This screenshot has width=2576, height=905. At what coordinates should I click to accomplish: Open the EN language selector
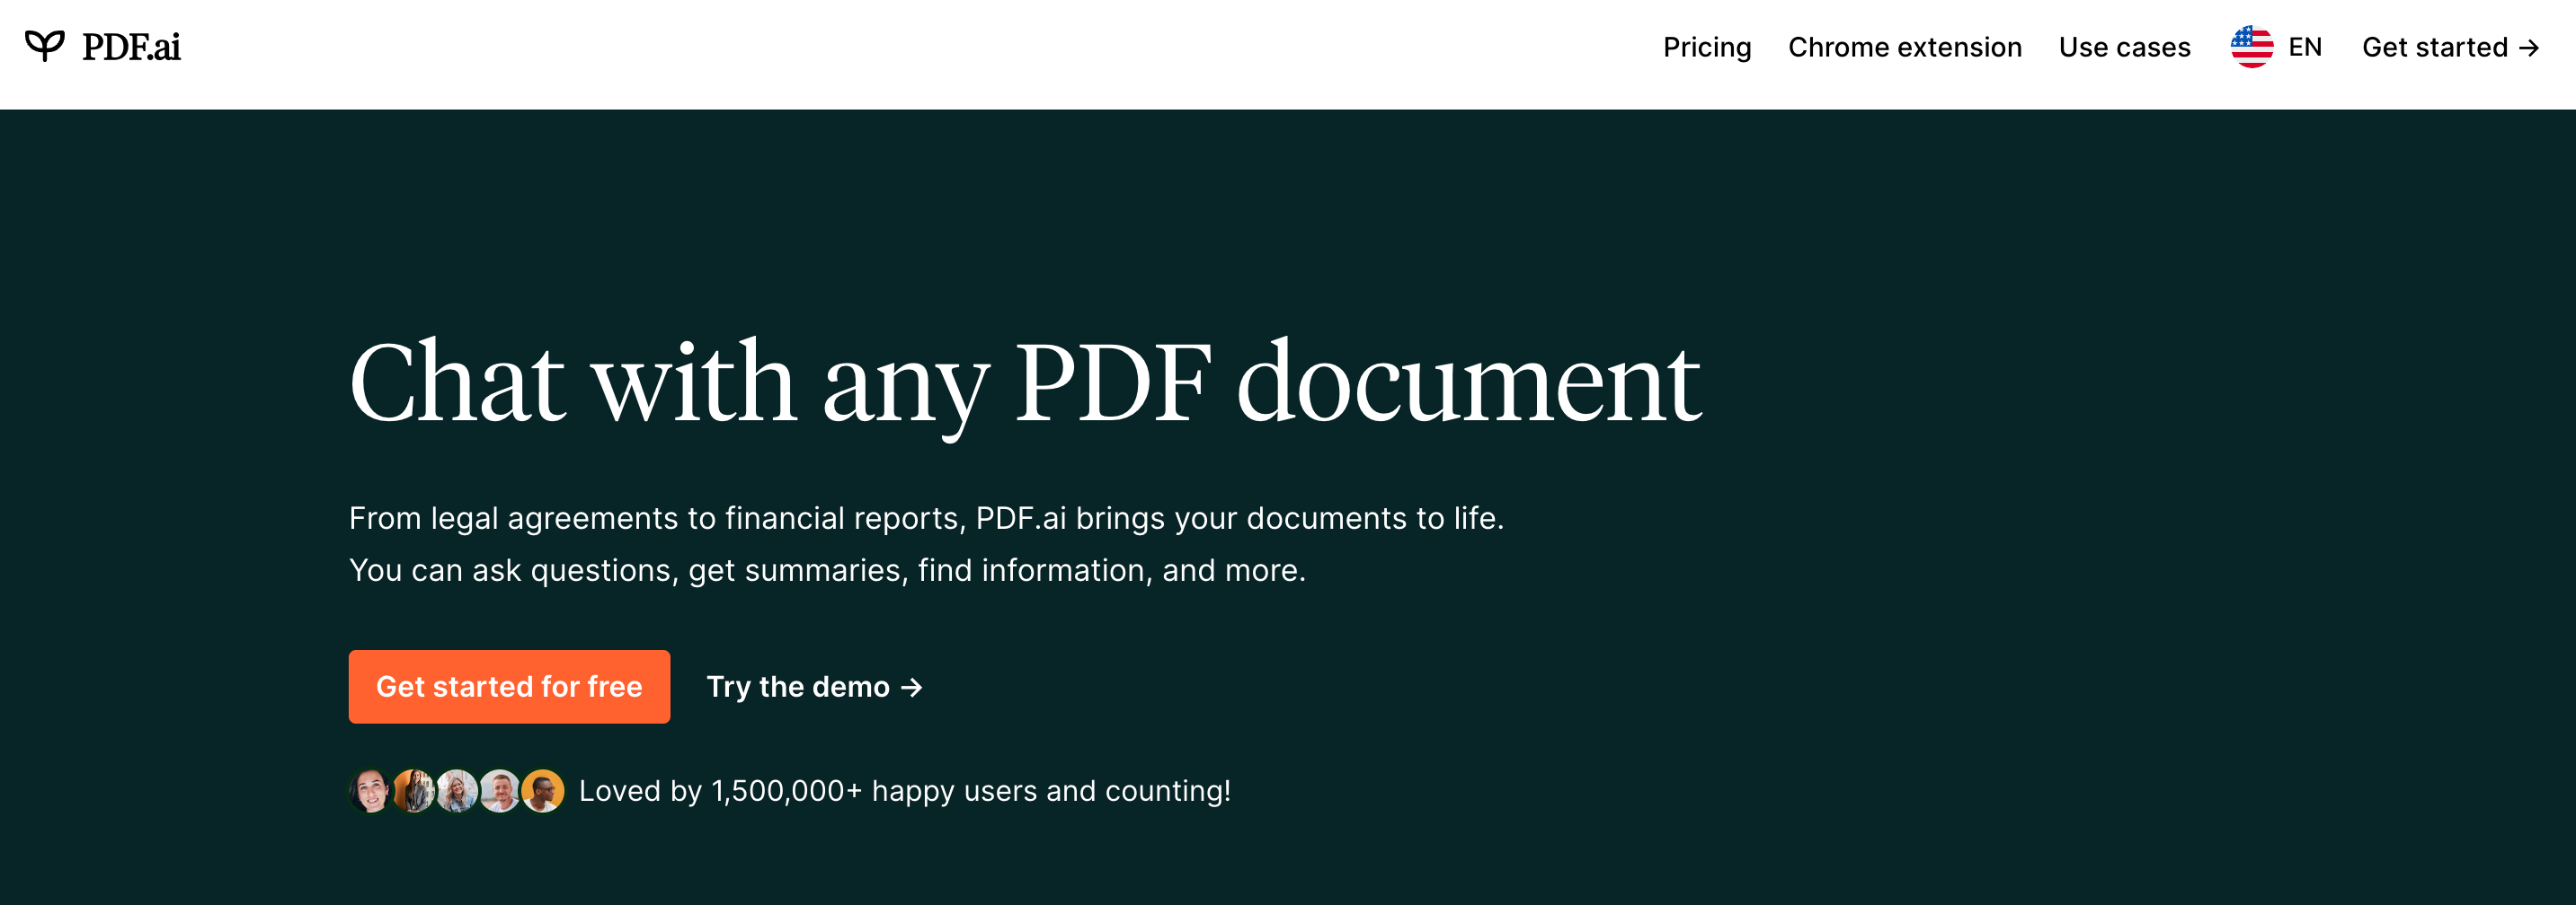[2304, 47]
